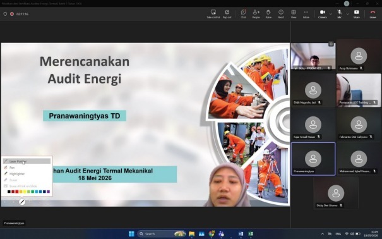Open the Sidiq participant video tile
The width and height of the screenshot is (382, 239).
click(x=313, y=56)
